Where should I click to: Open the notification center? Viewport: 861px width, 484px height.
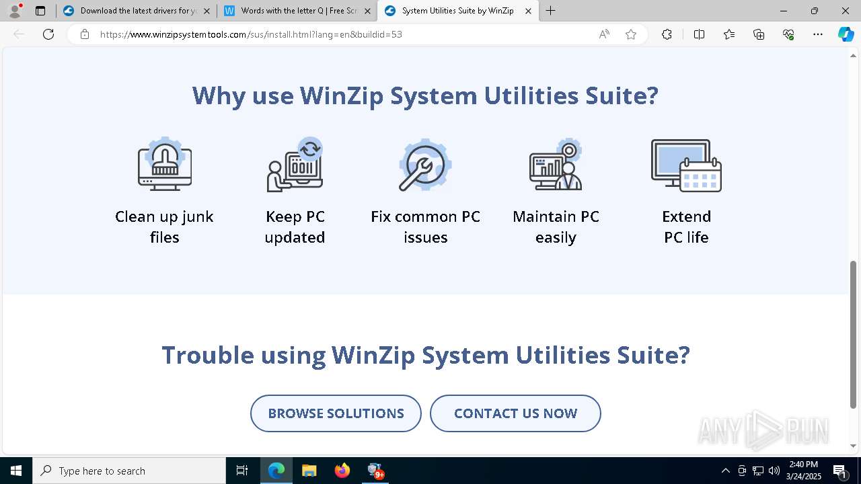coord(840,471)
